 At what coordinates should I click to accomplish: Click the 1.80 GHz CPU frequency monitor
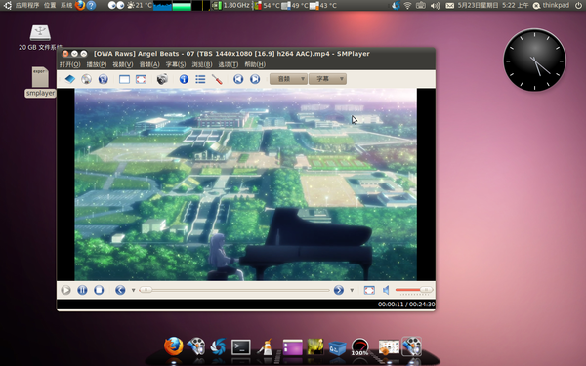(x=231, y=5)
